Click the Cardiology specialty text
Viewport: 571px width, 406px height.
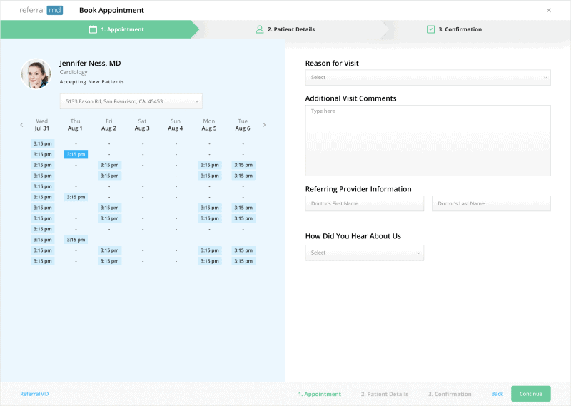(x=74, y=72)
